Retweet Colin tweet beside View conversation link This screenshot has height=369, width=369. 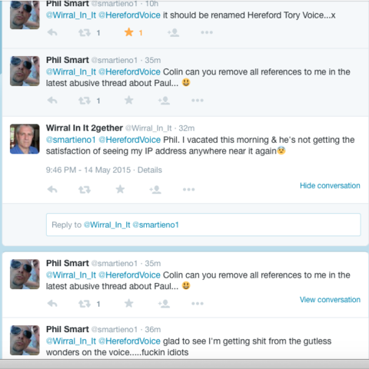85,304
